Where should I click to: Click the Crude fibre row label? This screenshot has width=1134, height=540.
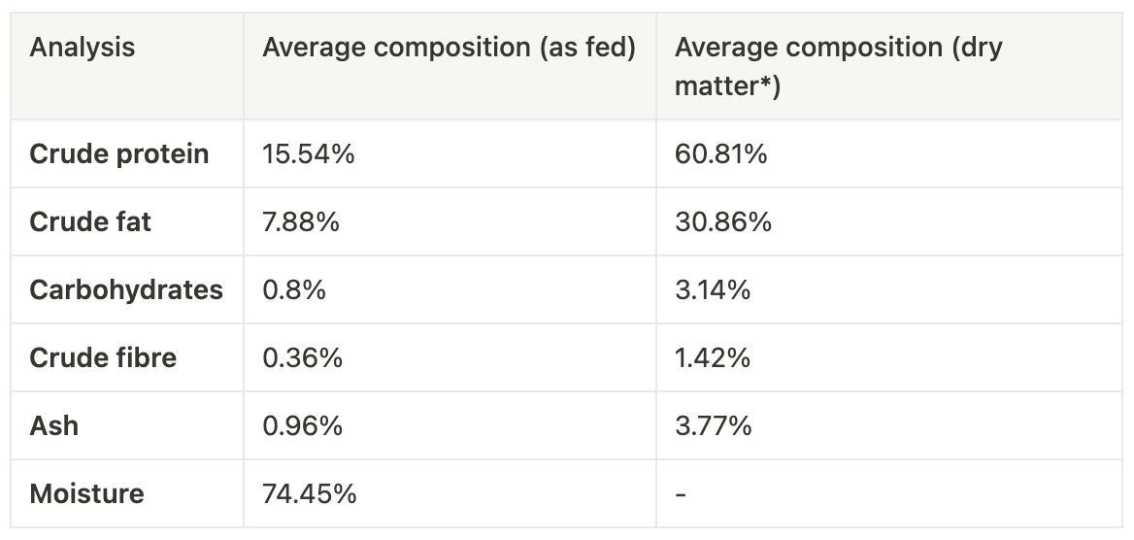[x=103, y=358]
